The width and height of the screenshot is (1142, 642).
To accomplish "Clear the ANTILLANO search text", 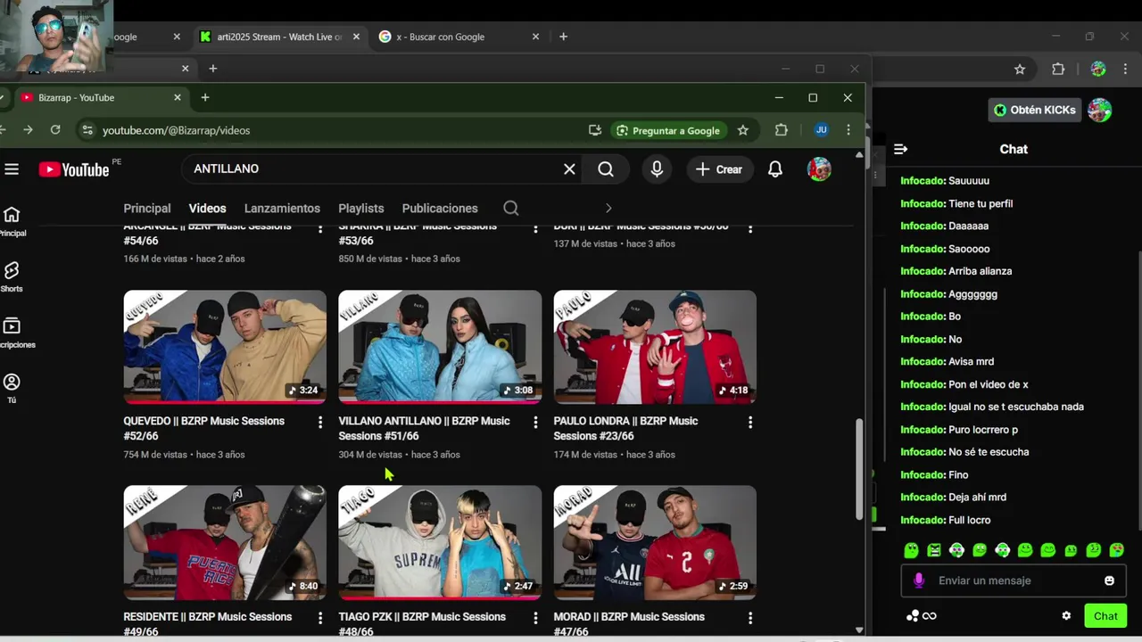I will pyautogui.click(x=569, y=169).
